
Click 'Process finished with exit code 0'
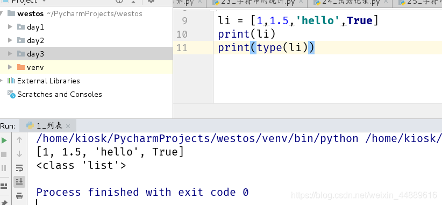(142, 192)
